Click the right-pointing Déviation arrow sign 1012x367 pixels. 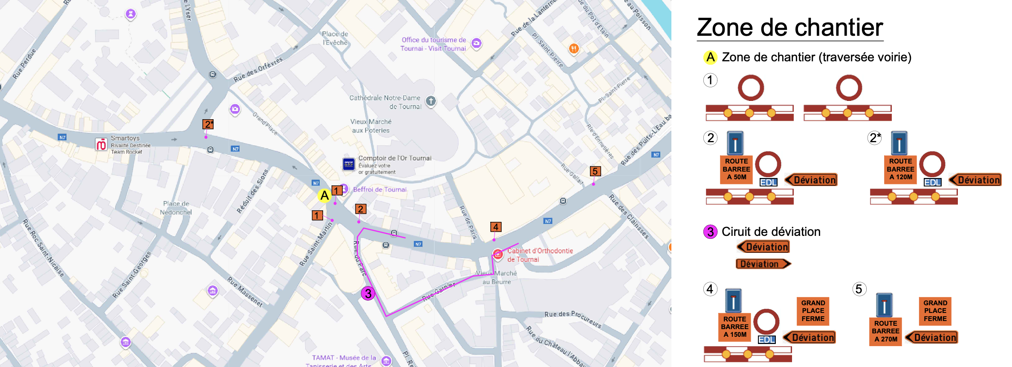[763, 264]
